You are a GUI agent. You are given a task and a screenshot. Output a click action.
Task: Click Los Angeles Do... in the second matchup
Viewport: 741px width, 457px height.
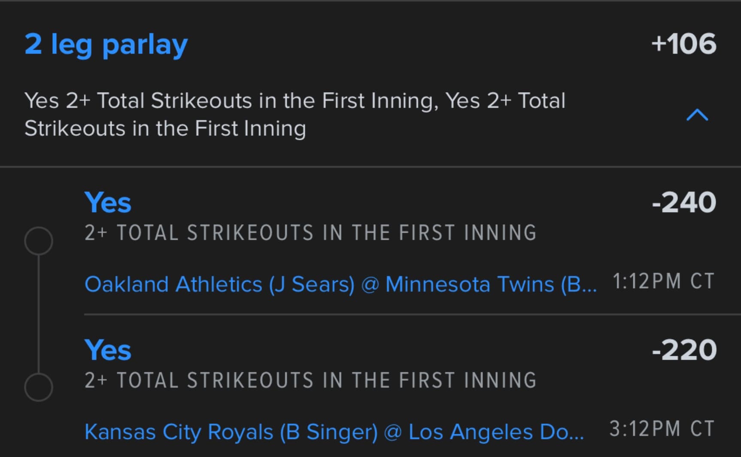coord(496,432)
